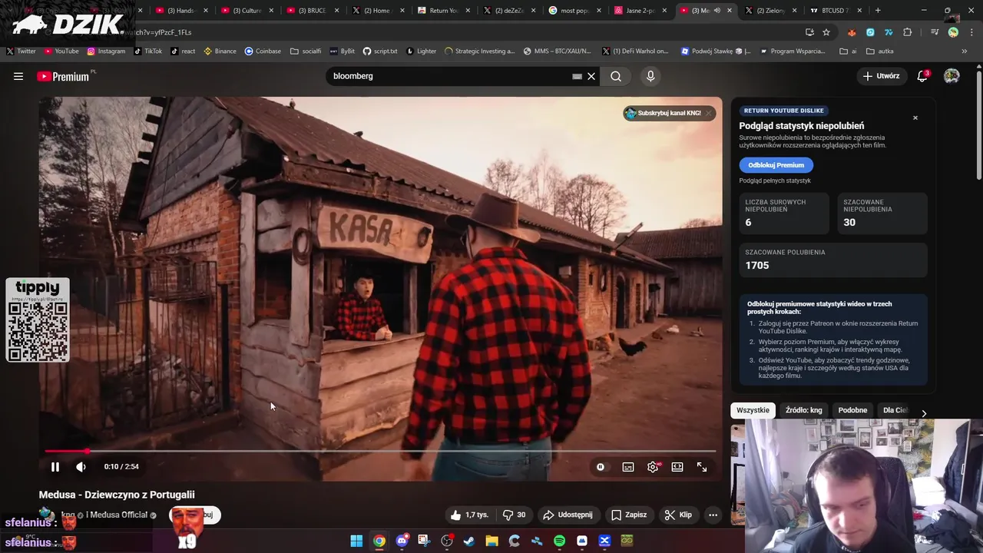This screenshot has width=983, height=553.
Task: Toggle the autoplay switch
Action: tap(601, 467)
